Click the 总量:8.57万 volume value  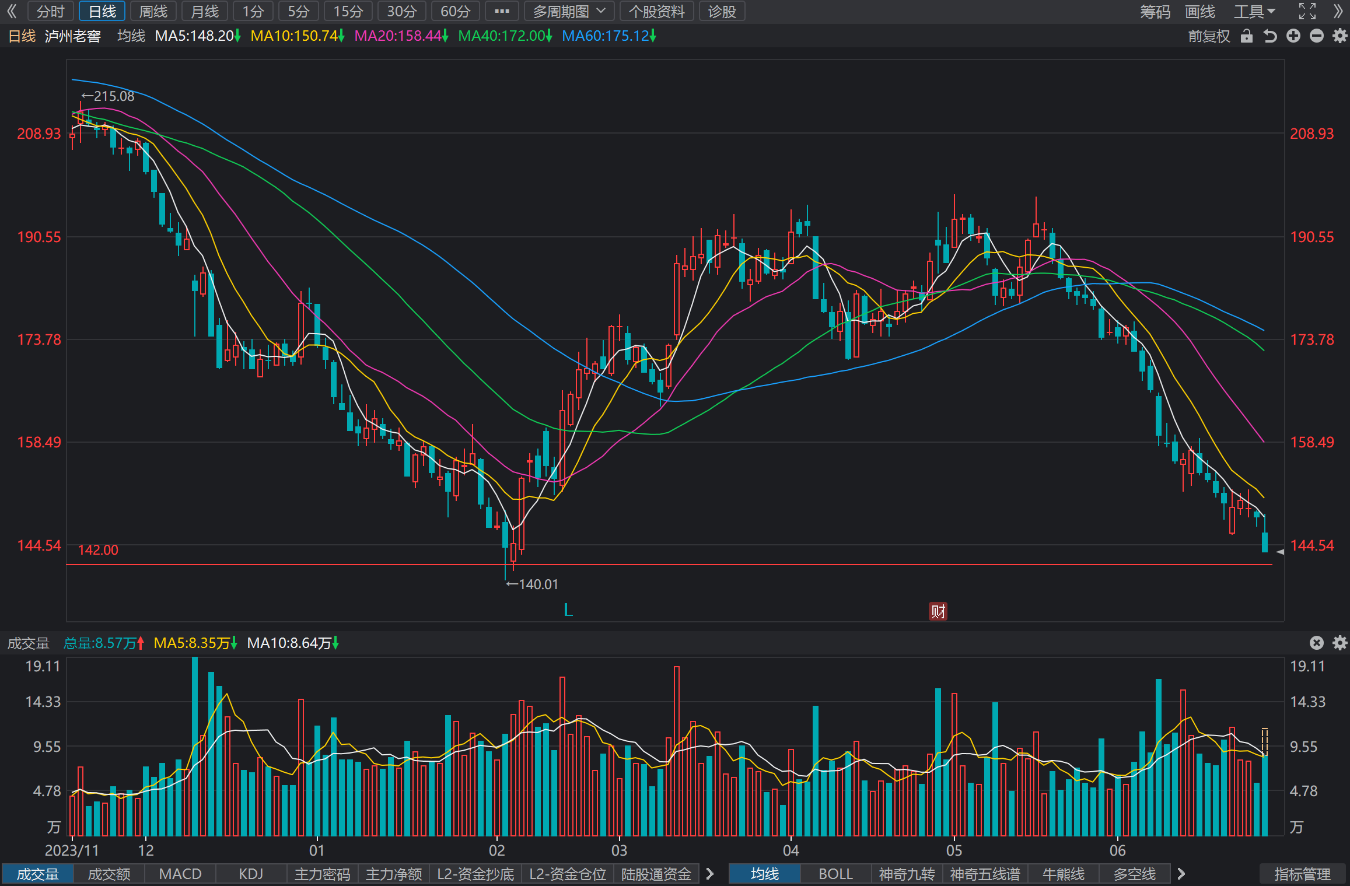[x=104, y=643]
